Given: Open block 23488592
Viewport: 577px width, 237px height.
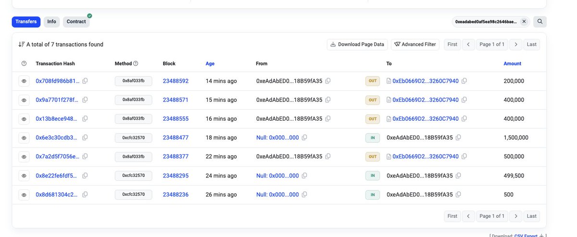Looking at the screenshot, I should [x=176, y=81].
